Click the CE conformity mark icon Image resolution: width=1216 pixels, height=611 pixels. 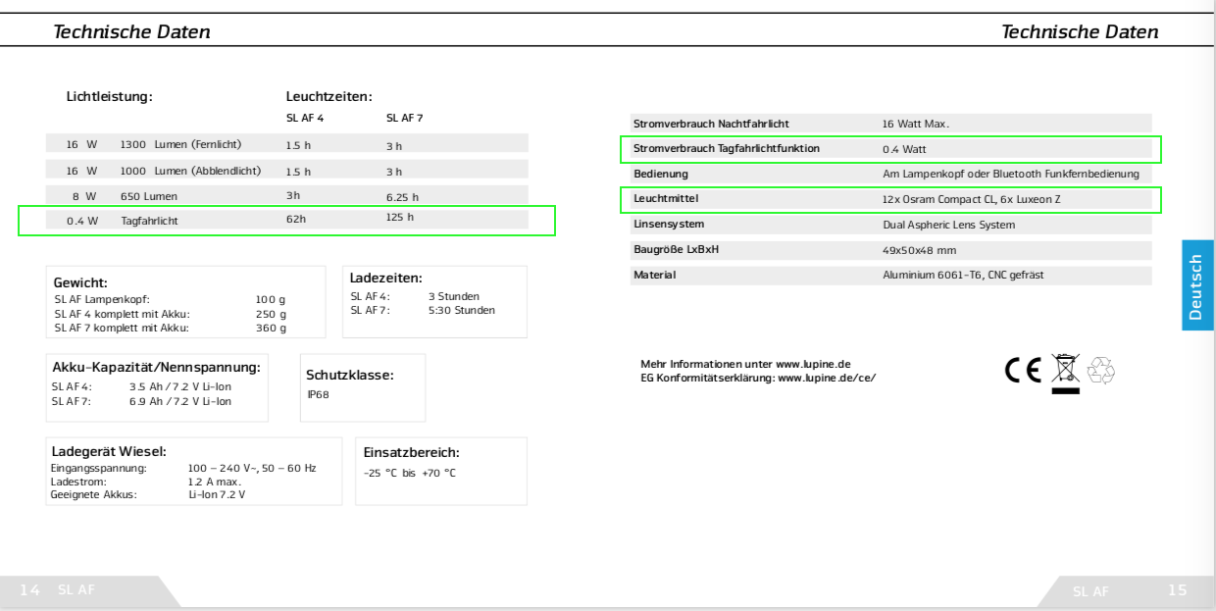1025,370
